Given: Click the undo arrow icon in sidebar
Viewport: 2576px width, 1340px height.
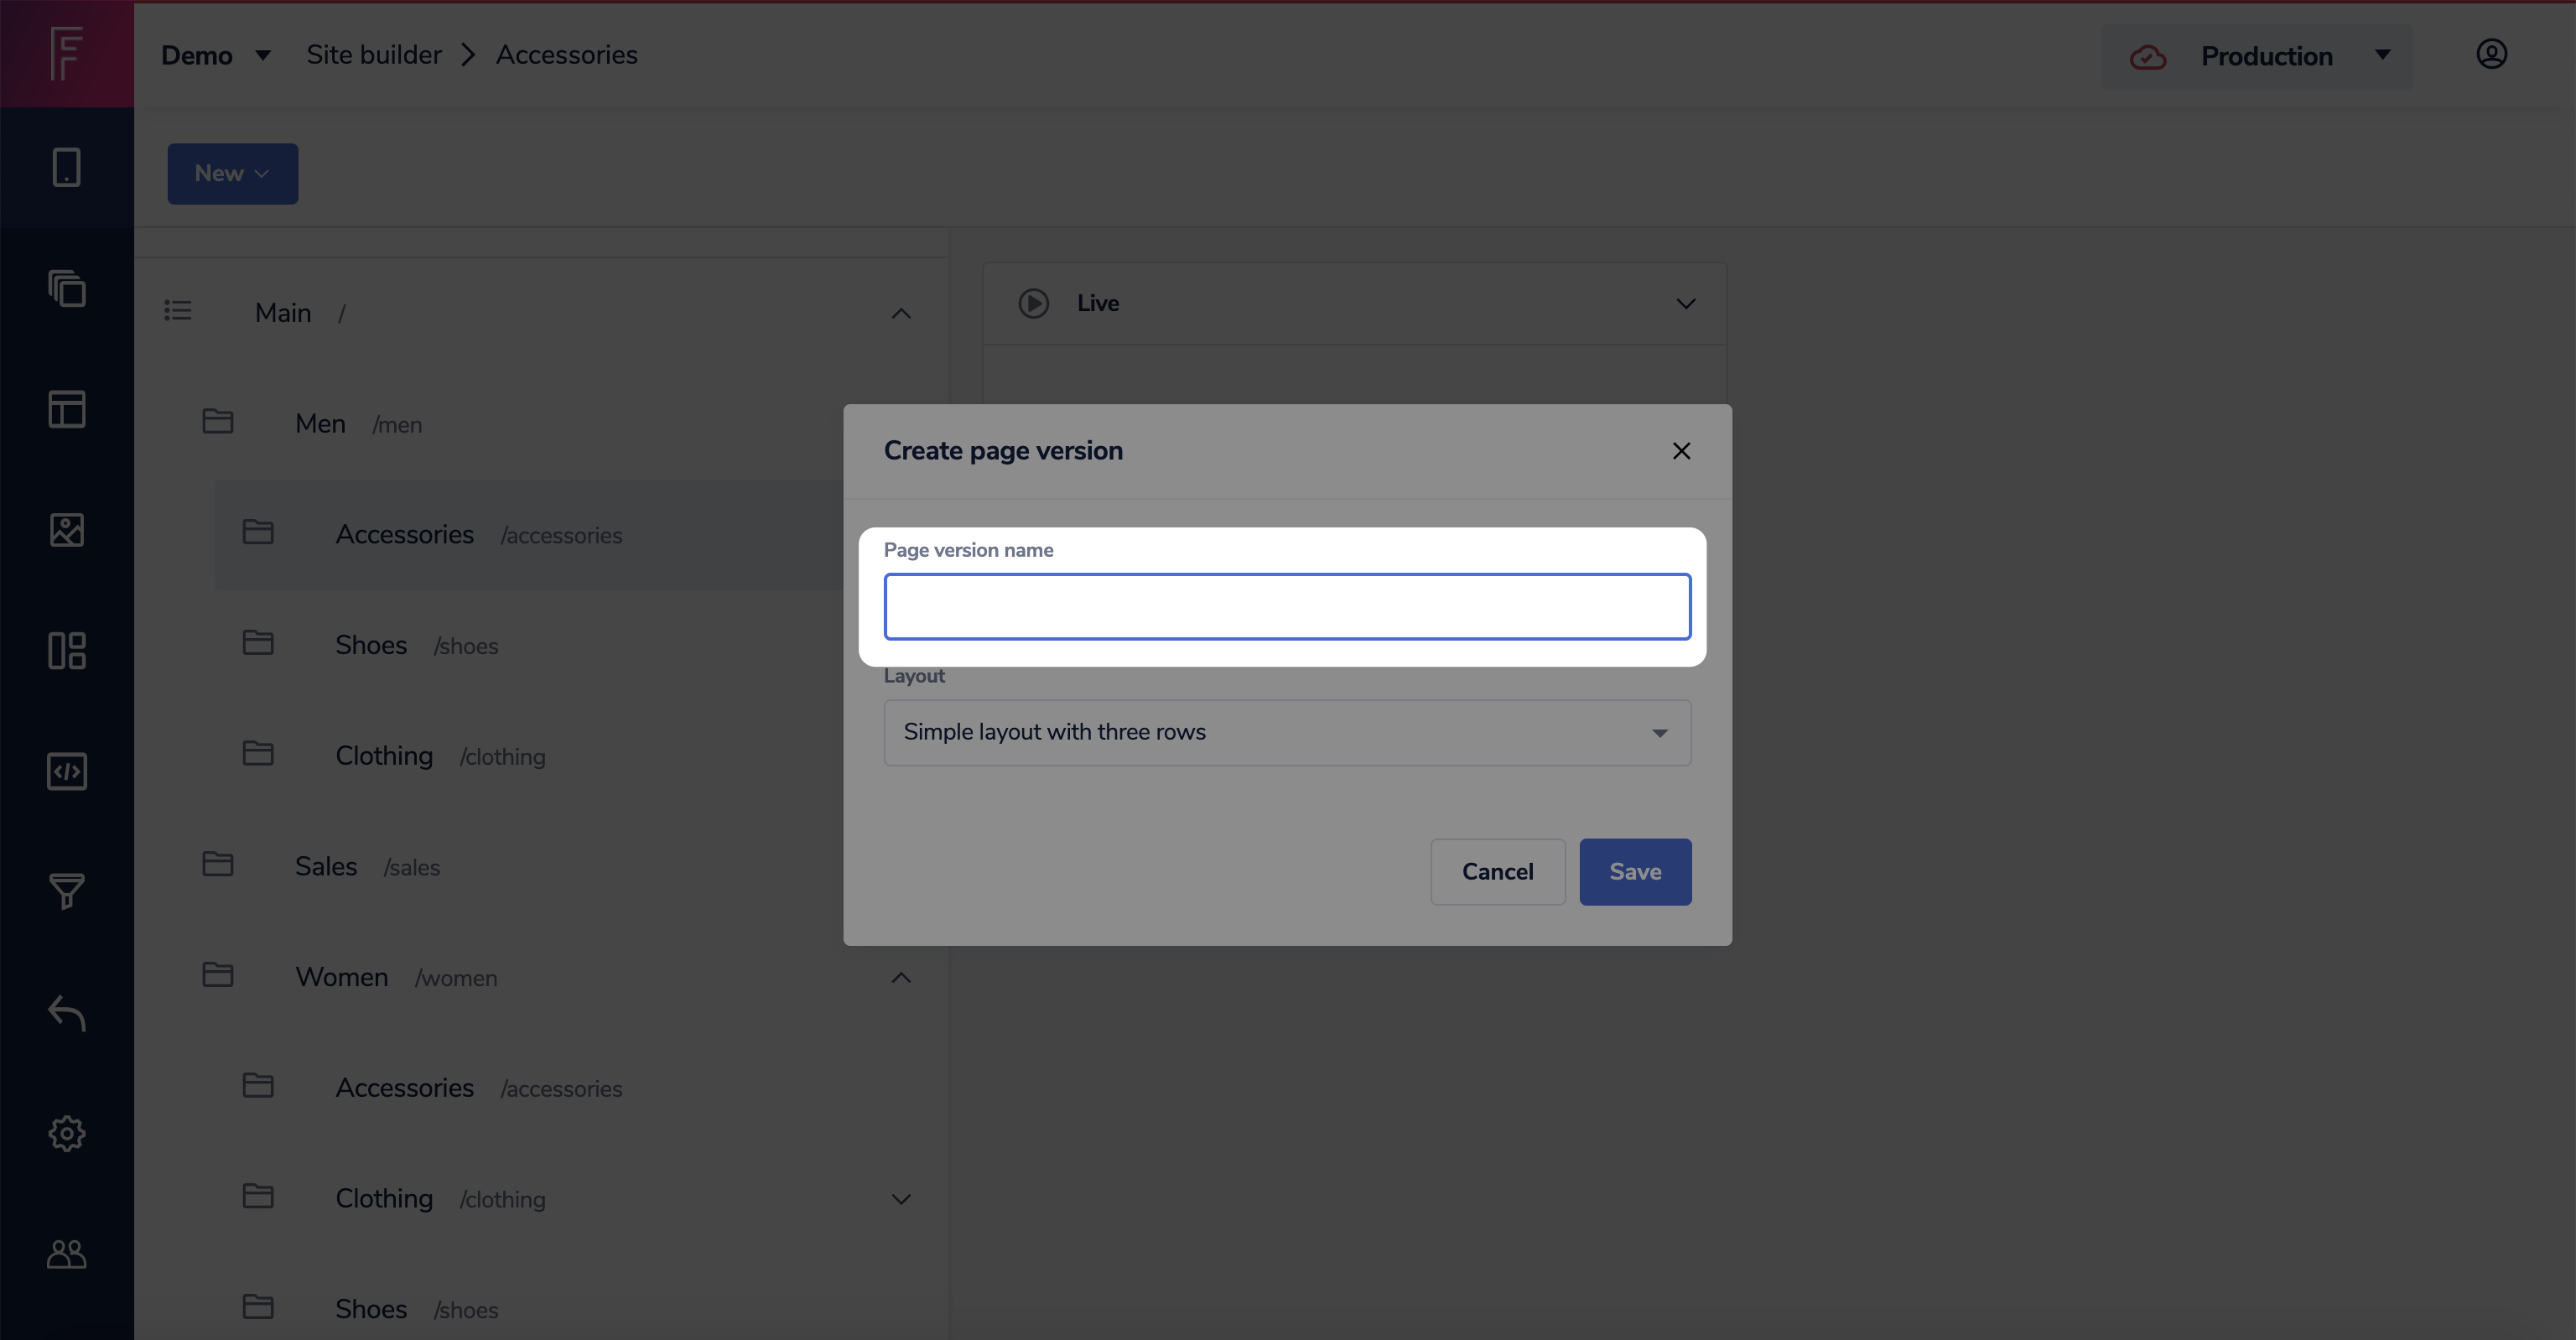Looking at the screenshot, I should coord(67,1013).
